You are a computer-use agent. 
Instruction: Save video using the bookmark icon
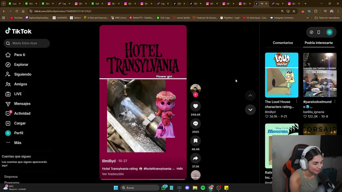196,141
